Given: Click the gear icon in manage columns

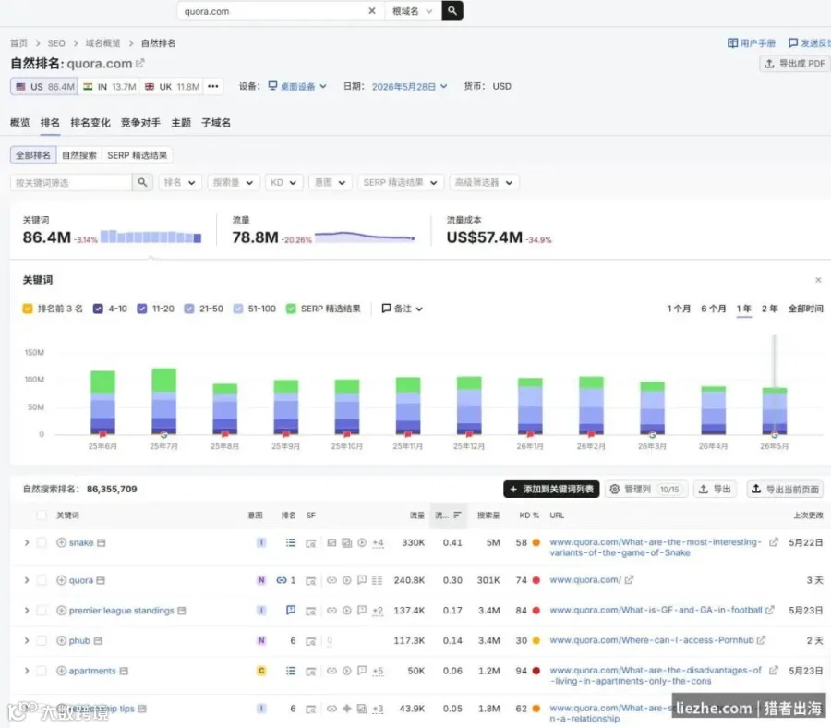Looking at the screenshot, I should click(614, 489).
